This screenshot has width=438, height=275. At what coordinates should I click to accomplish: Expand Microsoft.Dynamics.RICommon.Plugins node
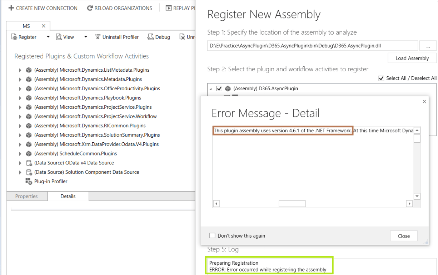(20, 126)
